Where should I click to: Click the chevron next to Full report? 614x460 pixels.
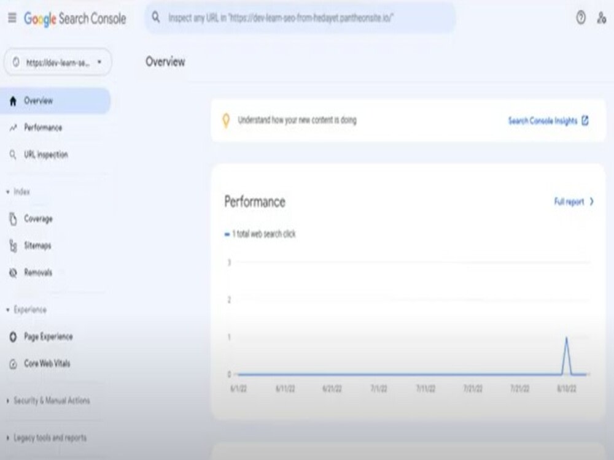tap(592, 201)
